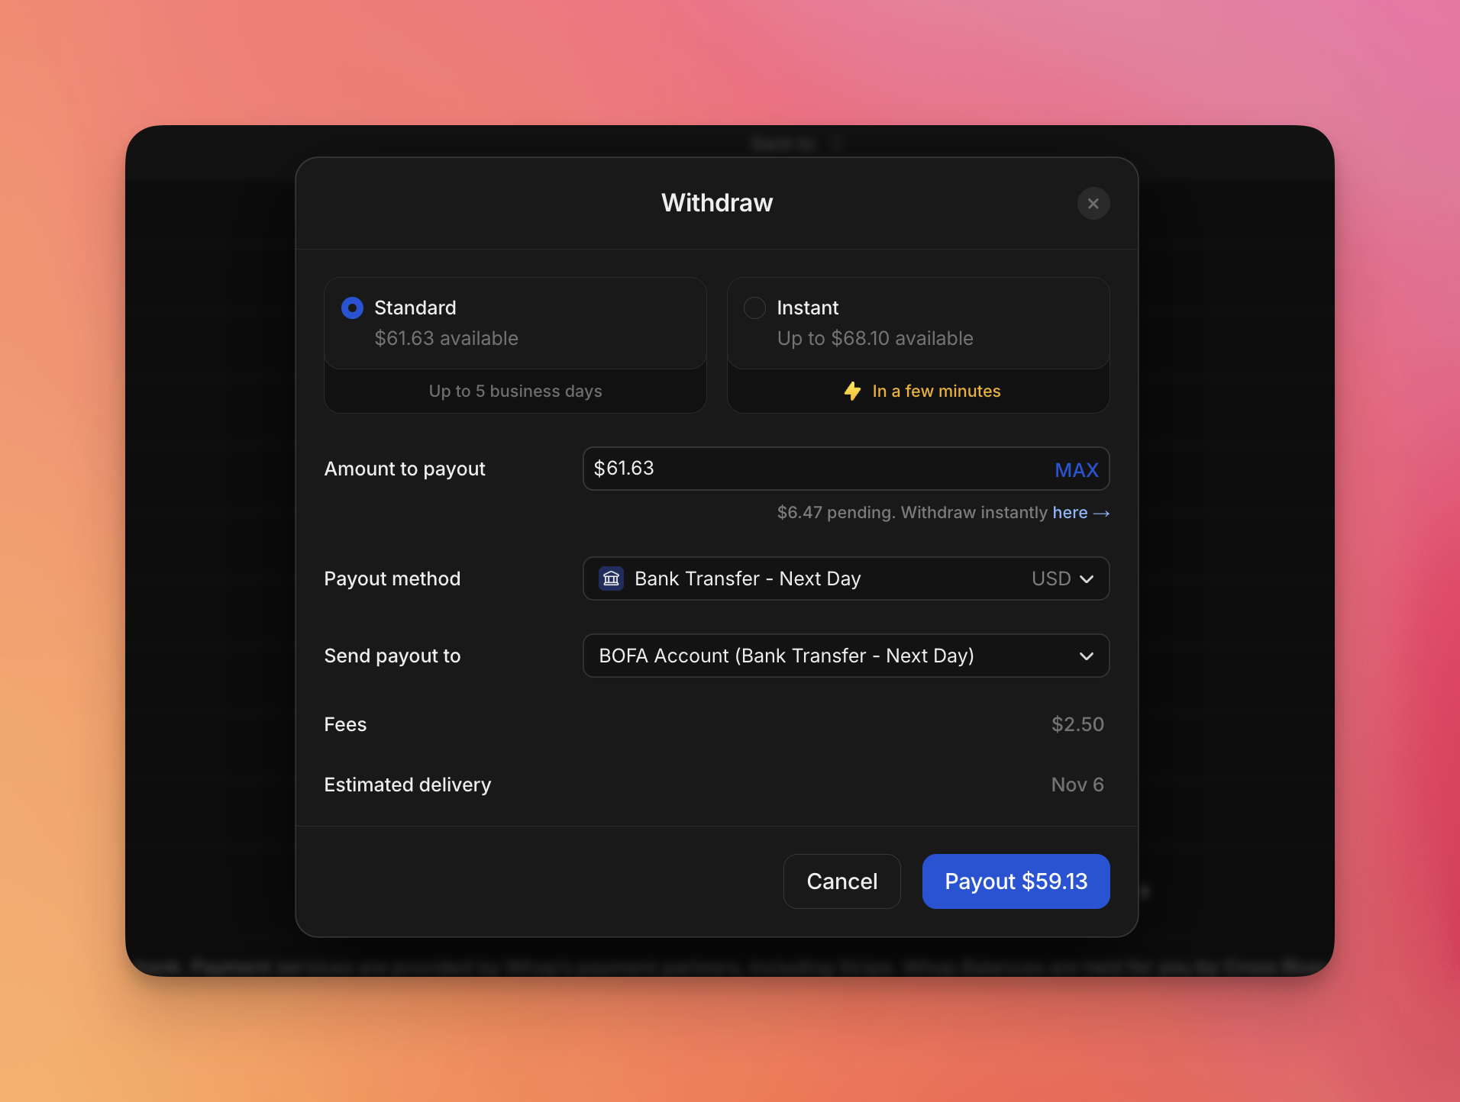Click the 'Up to $68.10 available' text
1460x1102 pixels.
pos(874,338)
